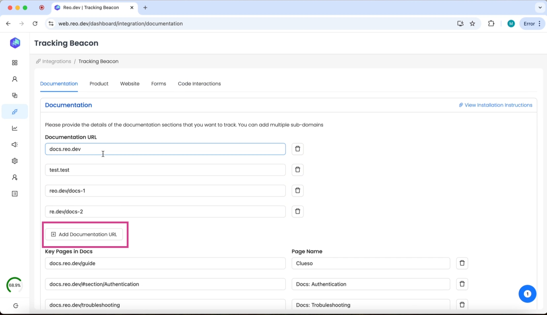Switch to the Product tab
This screenshot has width=547, height=315.
[x=99, y=84]
